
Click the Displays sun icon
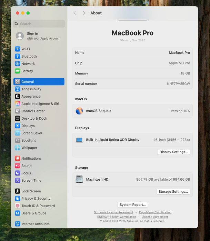tap(18, 126)
